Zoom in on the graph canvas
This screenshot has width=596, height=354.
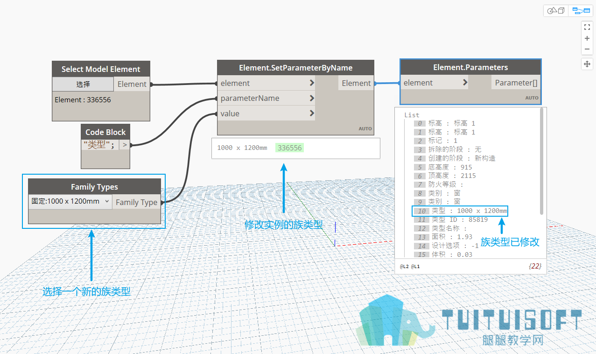pos(587,38)
